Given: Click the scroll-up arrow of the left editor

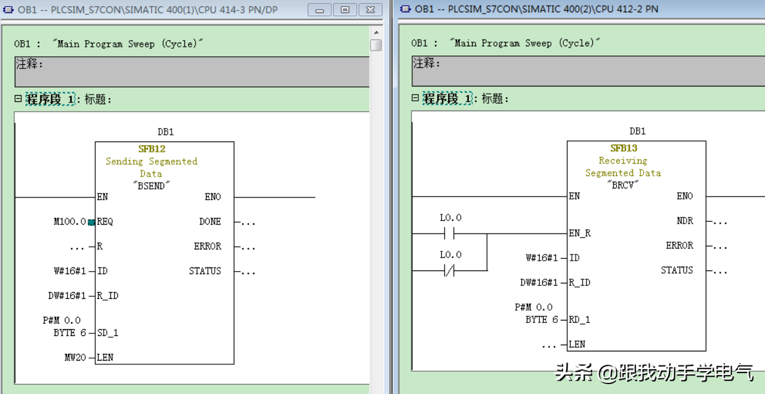Looking at the screenshot, I should [376, 32].
